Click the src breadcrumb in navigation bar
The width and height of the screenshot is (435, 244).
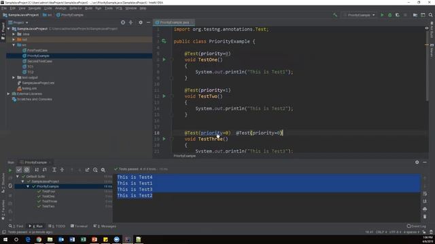coord(48,15)
